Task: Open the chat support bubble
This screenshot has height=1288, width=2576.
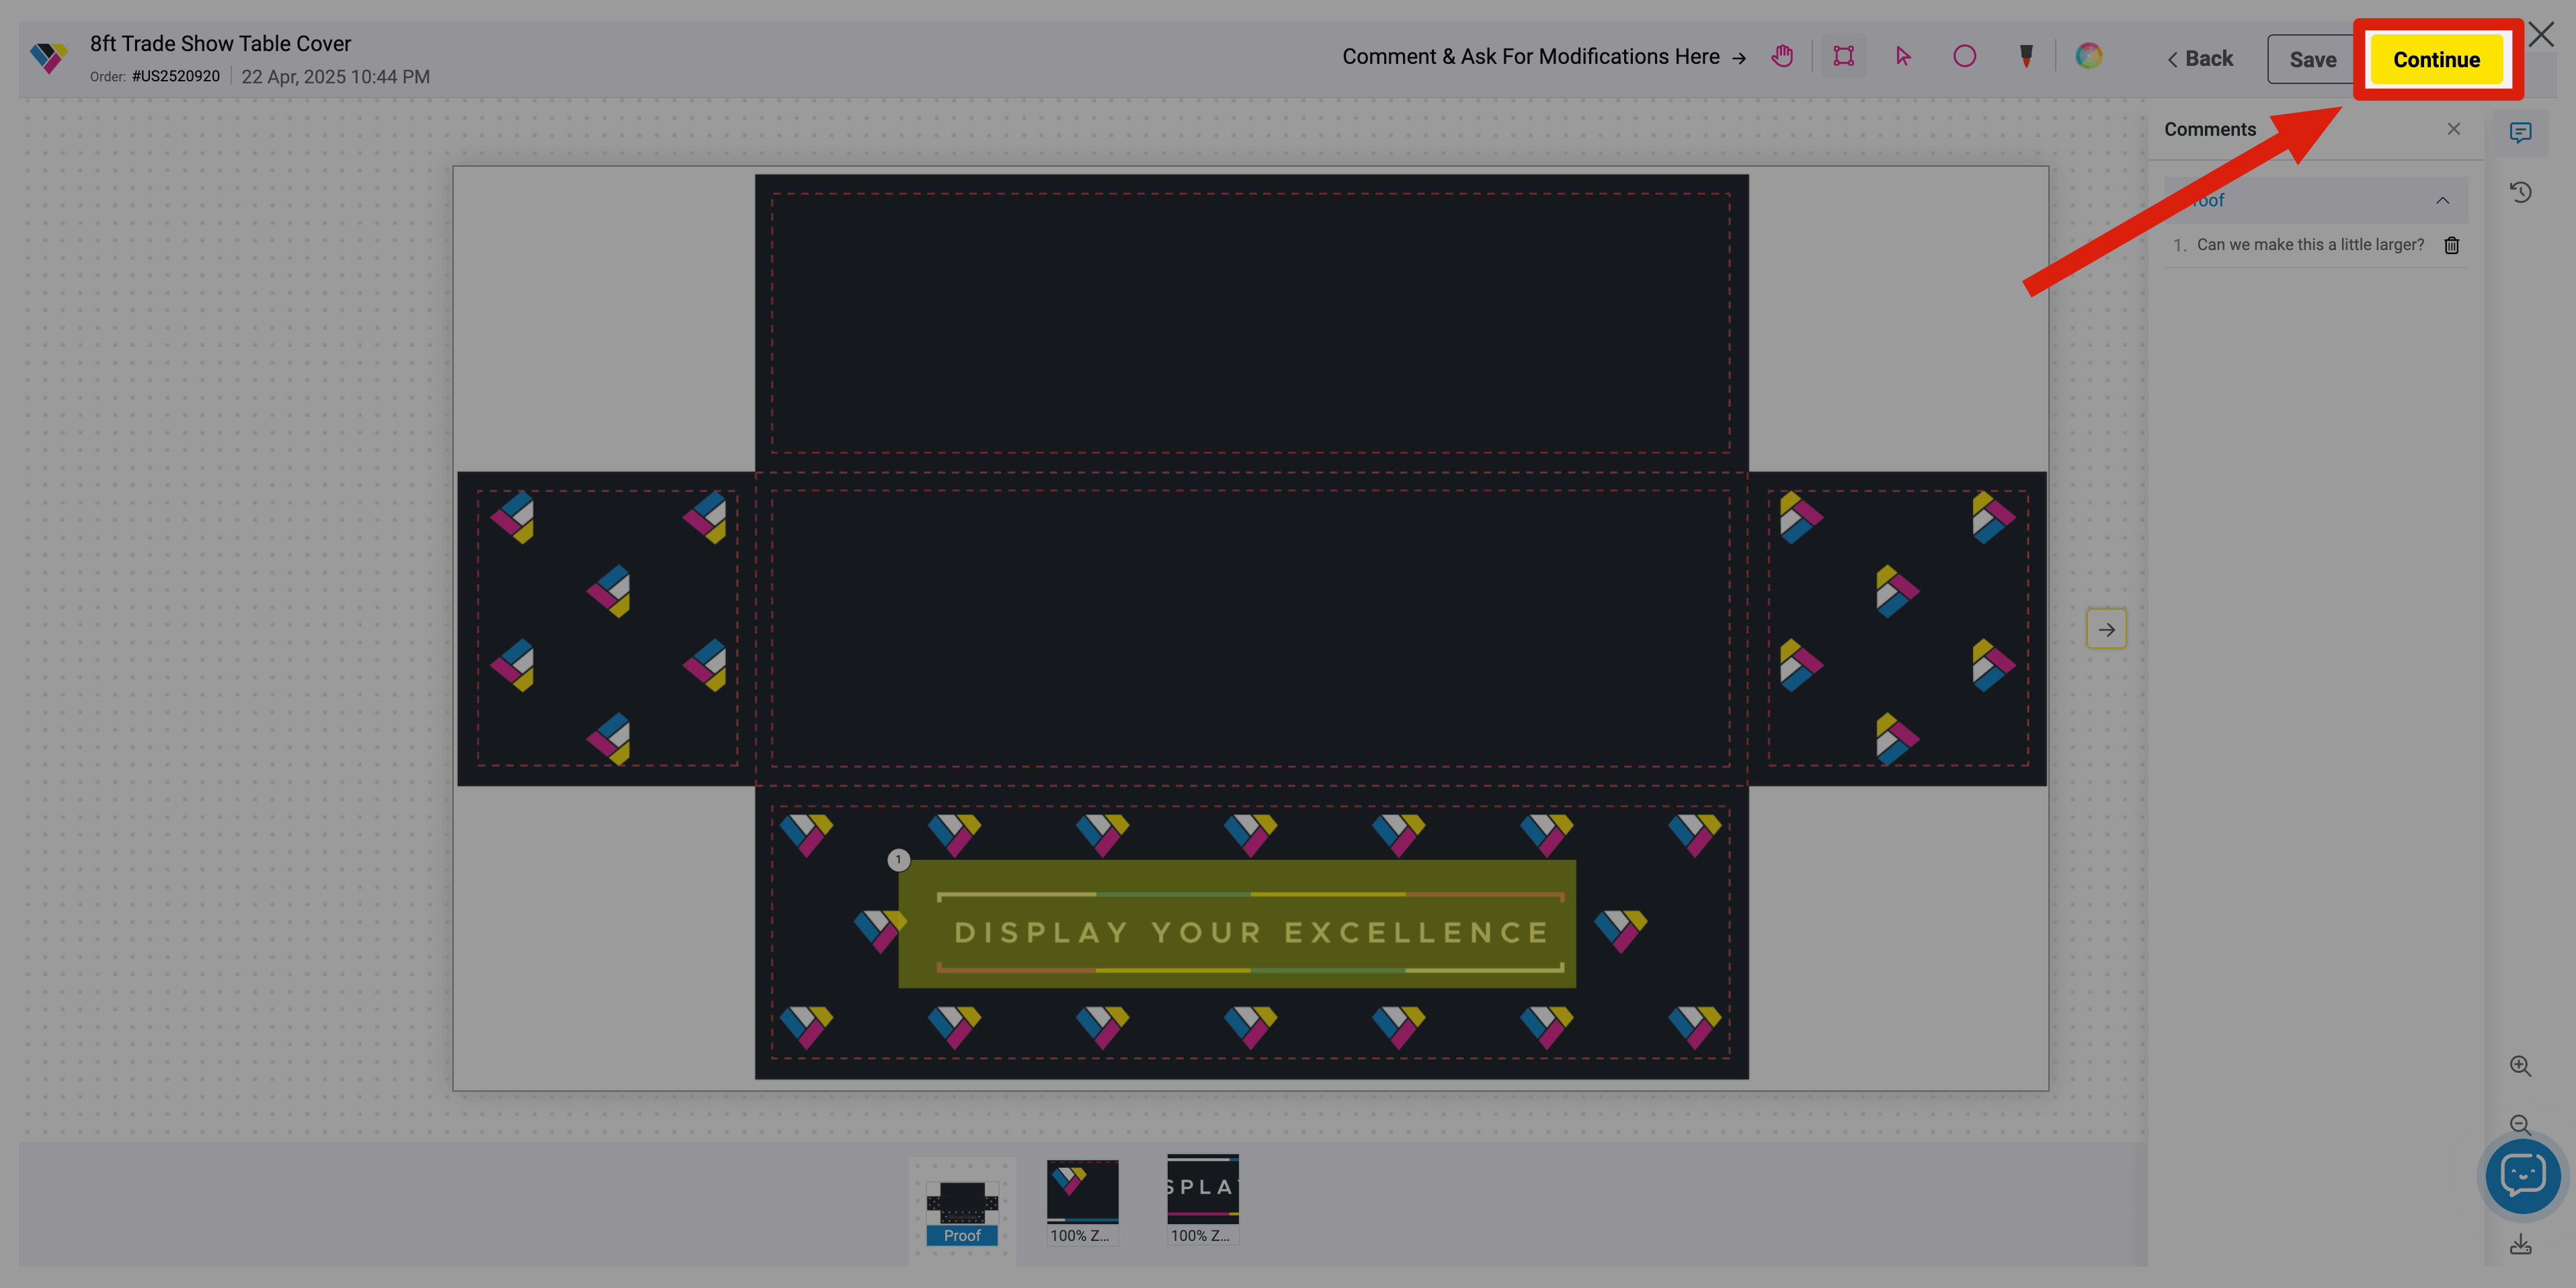Action: coord(2523,1176)
